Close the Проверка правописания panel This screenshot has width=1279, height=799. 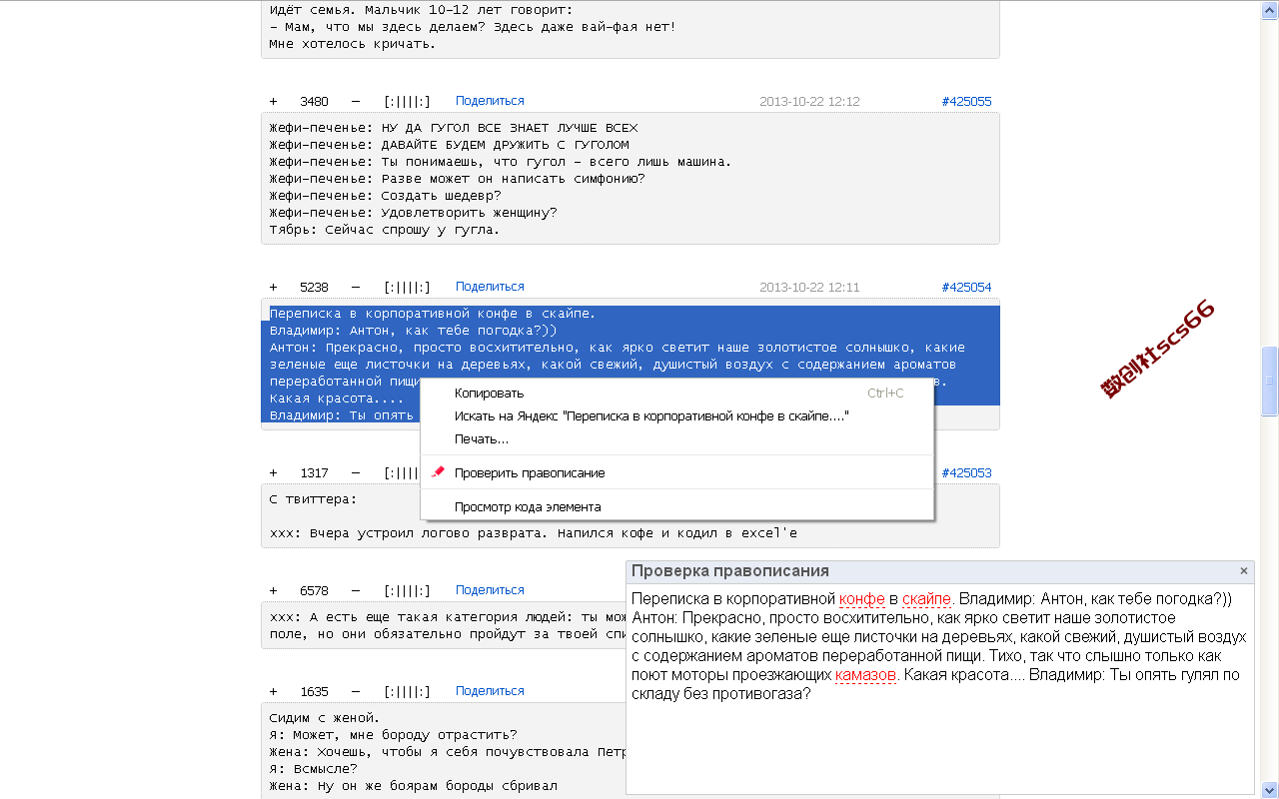click(x=1244, y=571)
